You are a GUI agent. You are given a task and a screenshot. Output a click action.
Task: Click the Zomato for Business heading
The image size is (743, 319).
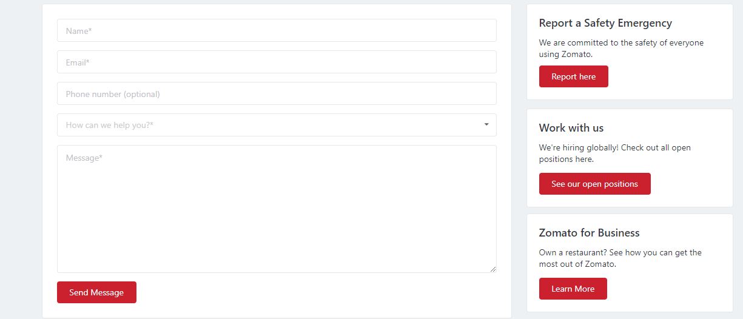click(590, 233)
